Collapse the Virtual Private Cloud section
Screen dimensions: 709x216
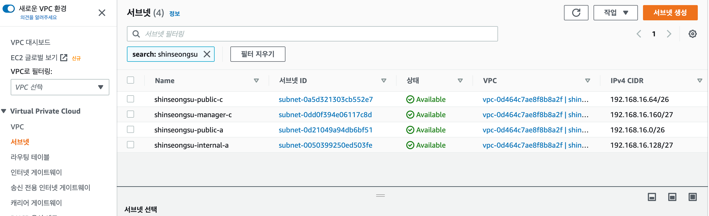click(x=4, y=111)
